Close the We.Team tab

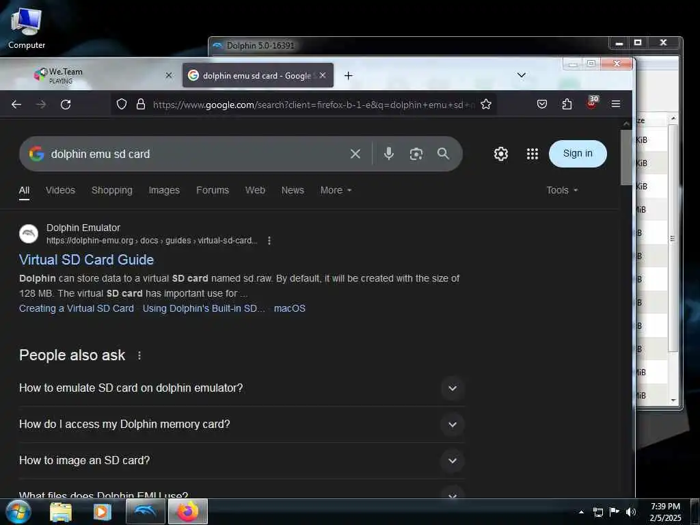pyautogui.click(x=169, y=75)
